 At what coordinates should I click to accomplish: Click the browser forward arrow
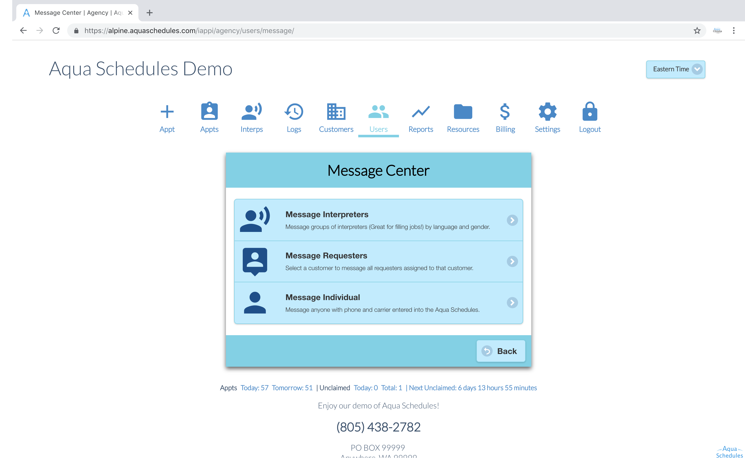point(40,31)
